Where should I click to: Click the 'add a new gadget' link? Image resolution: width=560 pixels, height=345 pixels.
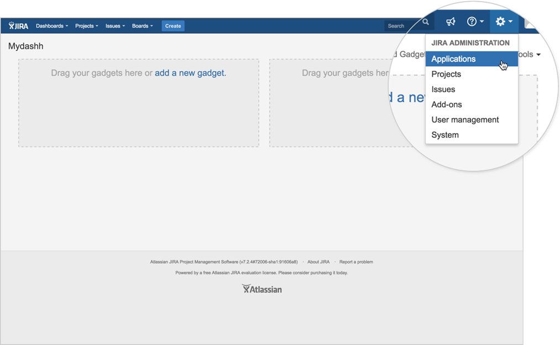coord(190,73)
